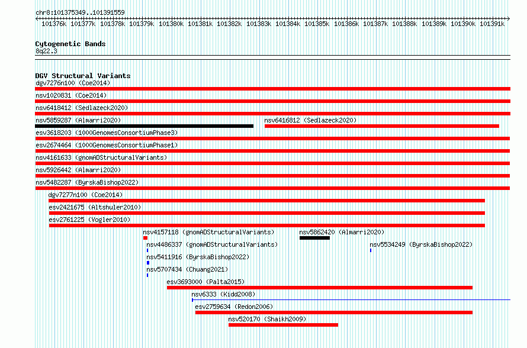Click nsv6333 (Kidd2008) label
Screen dimensions: 527x348
point(223,294)
